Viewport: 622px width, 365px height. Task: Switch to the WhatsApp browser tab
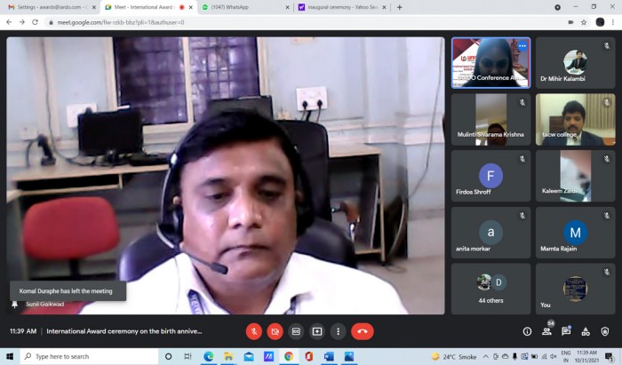tap(245, 7)
